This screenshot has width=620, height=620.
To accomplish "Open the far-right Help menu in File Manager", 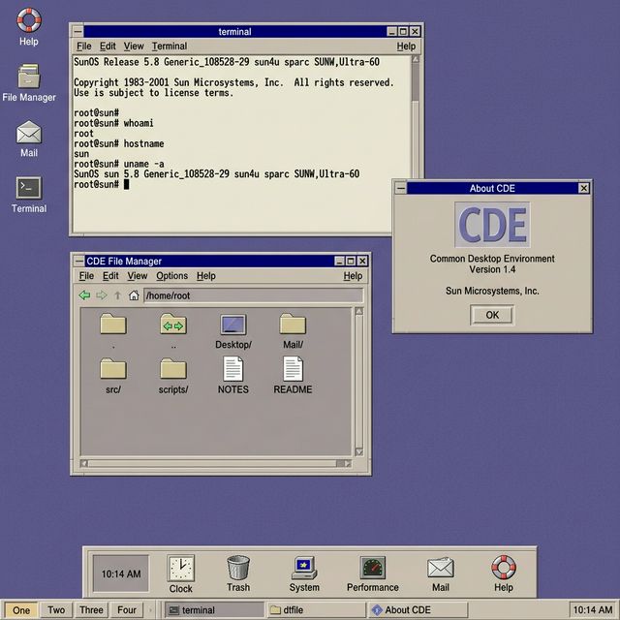I will coord(353,275).
